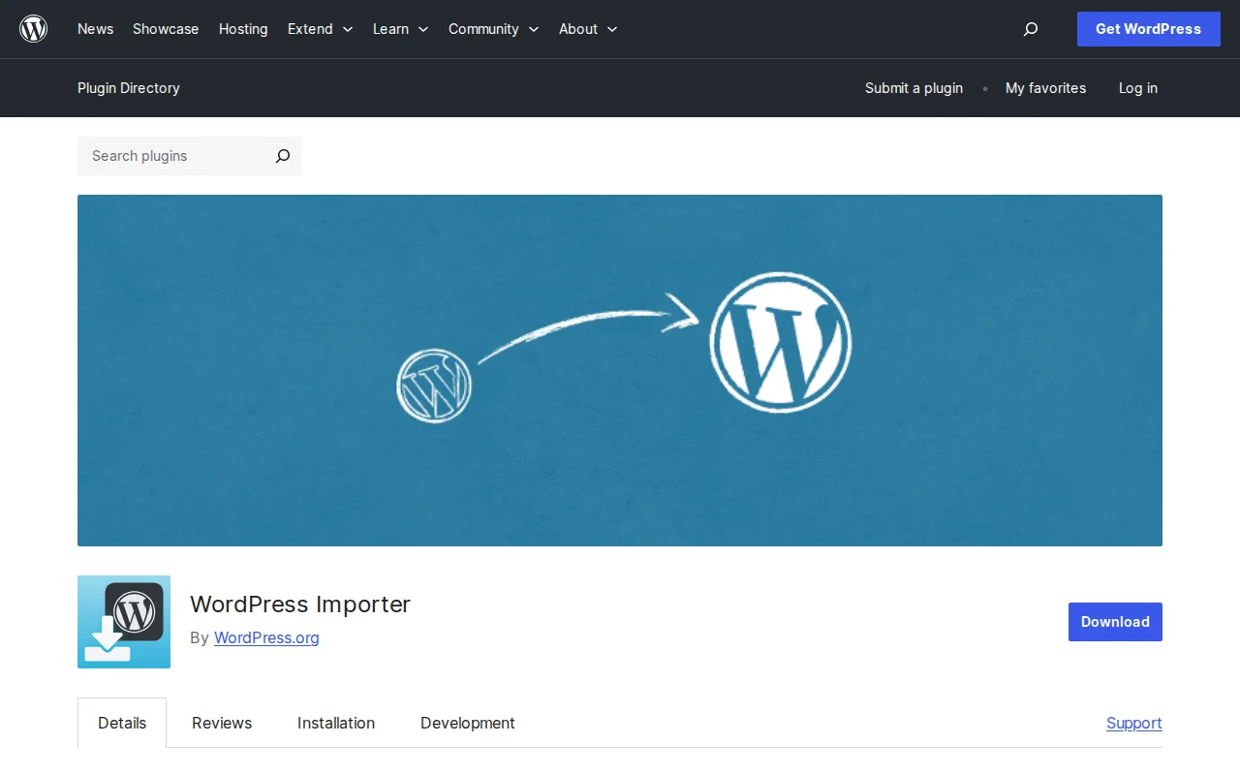Open the Installation tab
The image size is (1240, 775).
pos(335,723)
